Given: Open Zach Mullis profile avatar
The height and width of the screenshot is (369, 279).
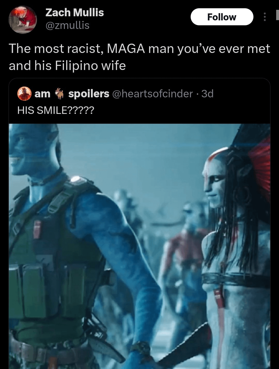Looking at the screenshot, I should tap(23, 20).
